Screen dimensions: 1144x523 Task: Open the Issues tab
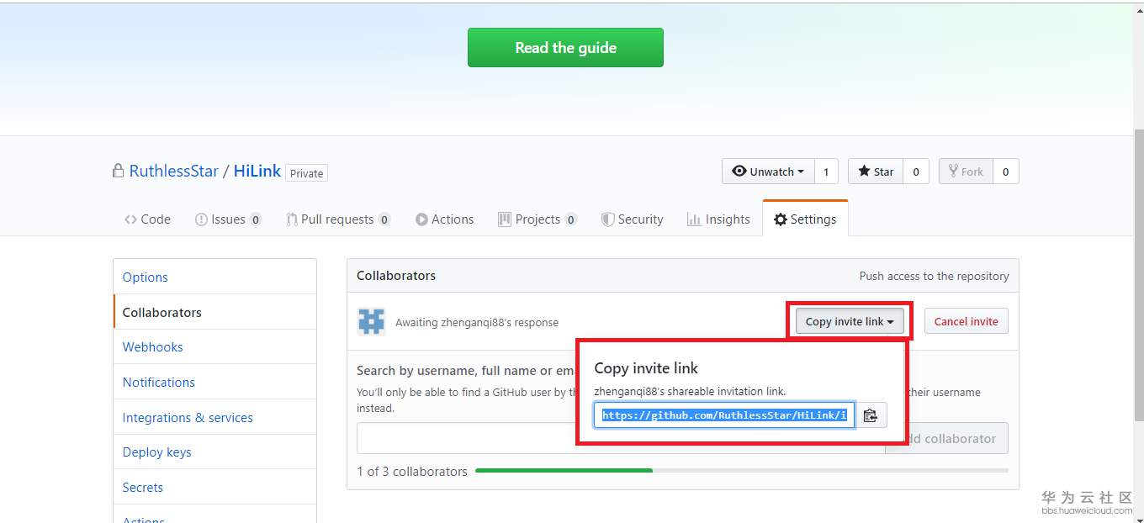(228, 219)
